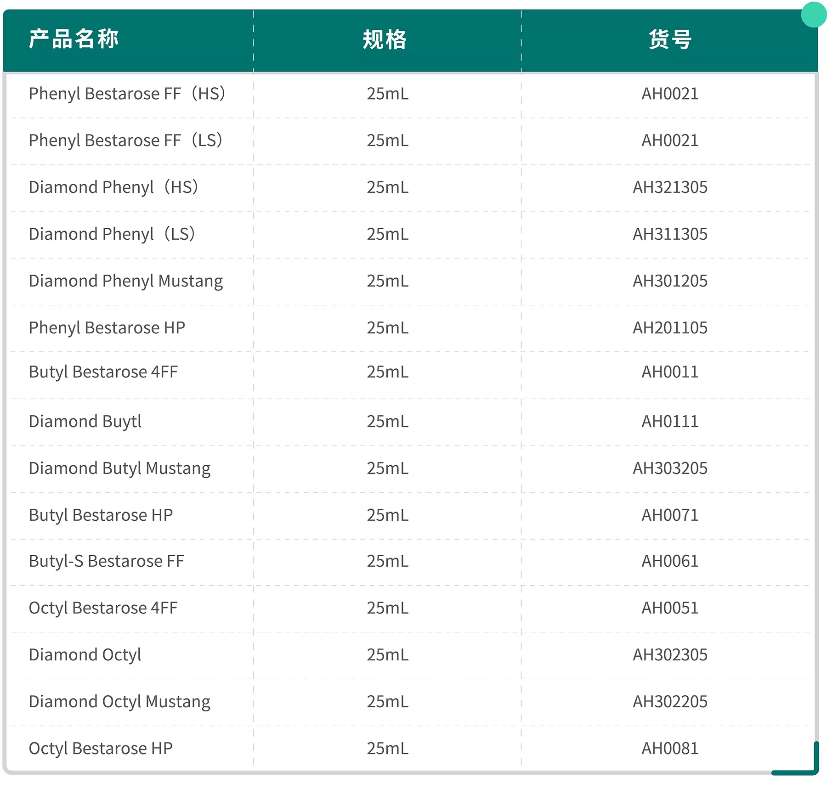Click catalog number AH0081
The image size is (827, 789).
[x=670, y=749]
